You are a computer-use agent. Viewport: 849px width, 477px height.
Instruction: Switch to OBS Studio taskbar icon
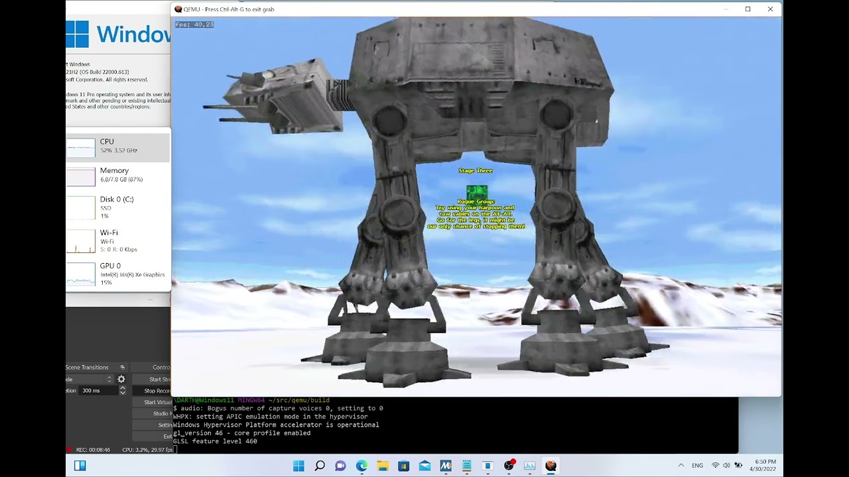pyautogui.click(x=509, y=466)
